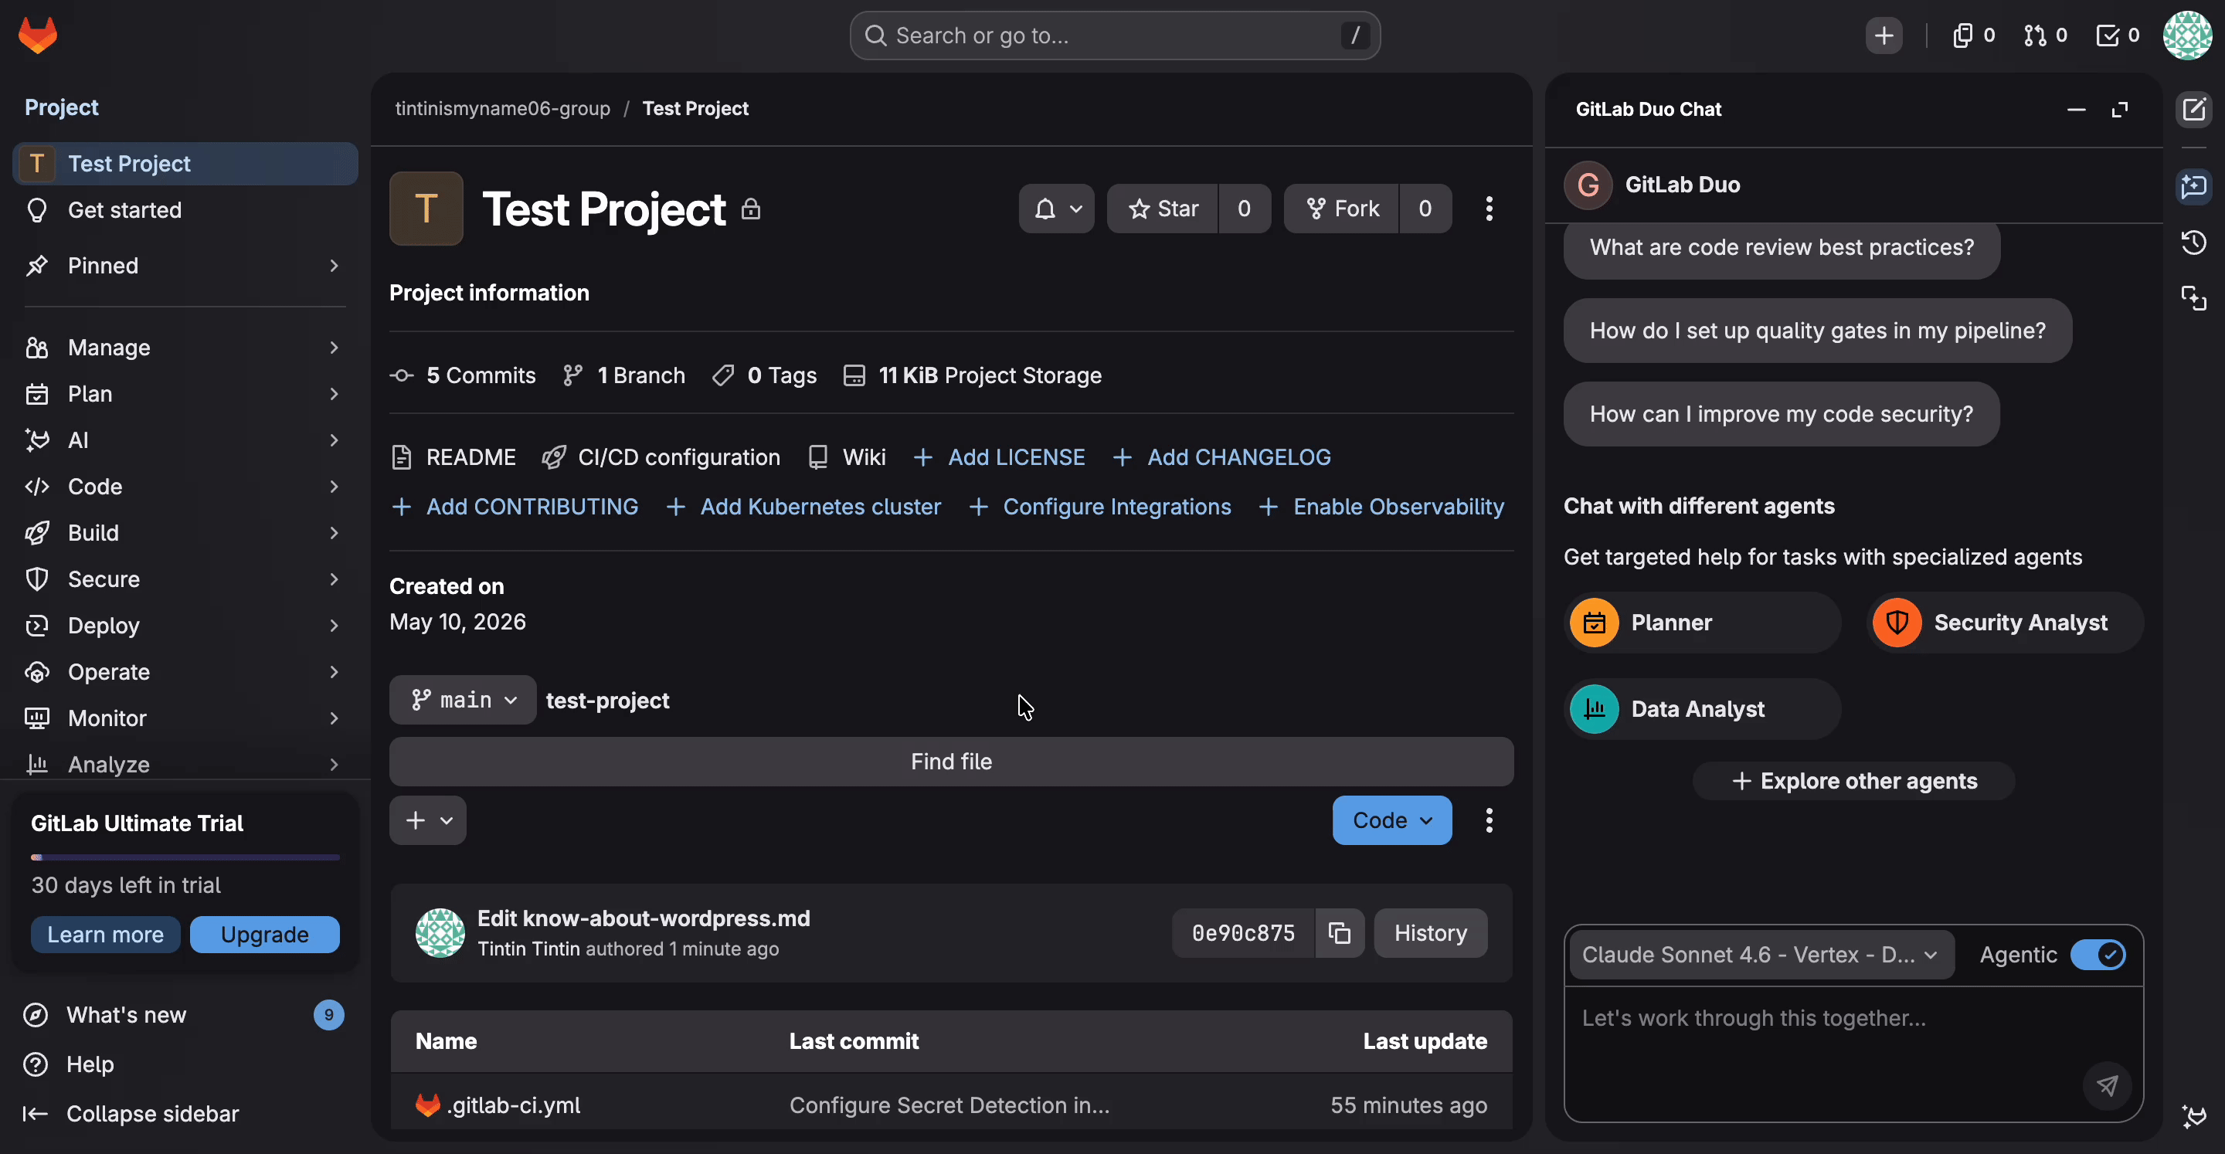Click Learn more about trial
2225x1154 pixels.
(105, 935)
